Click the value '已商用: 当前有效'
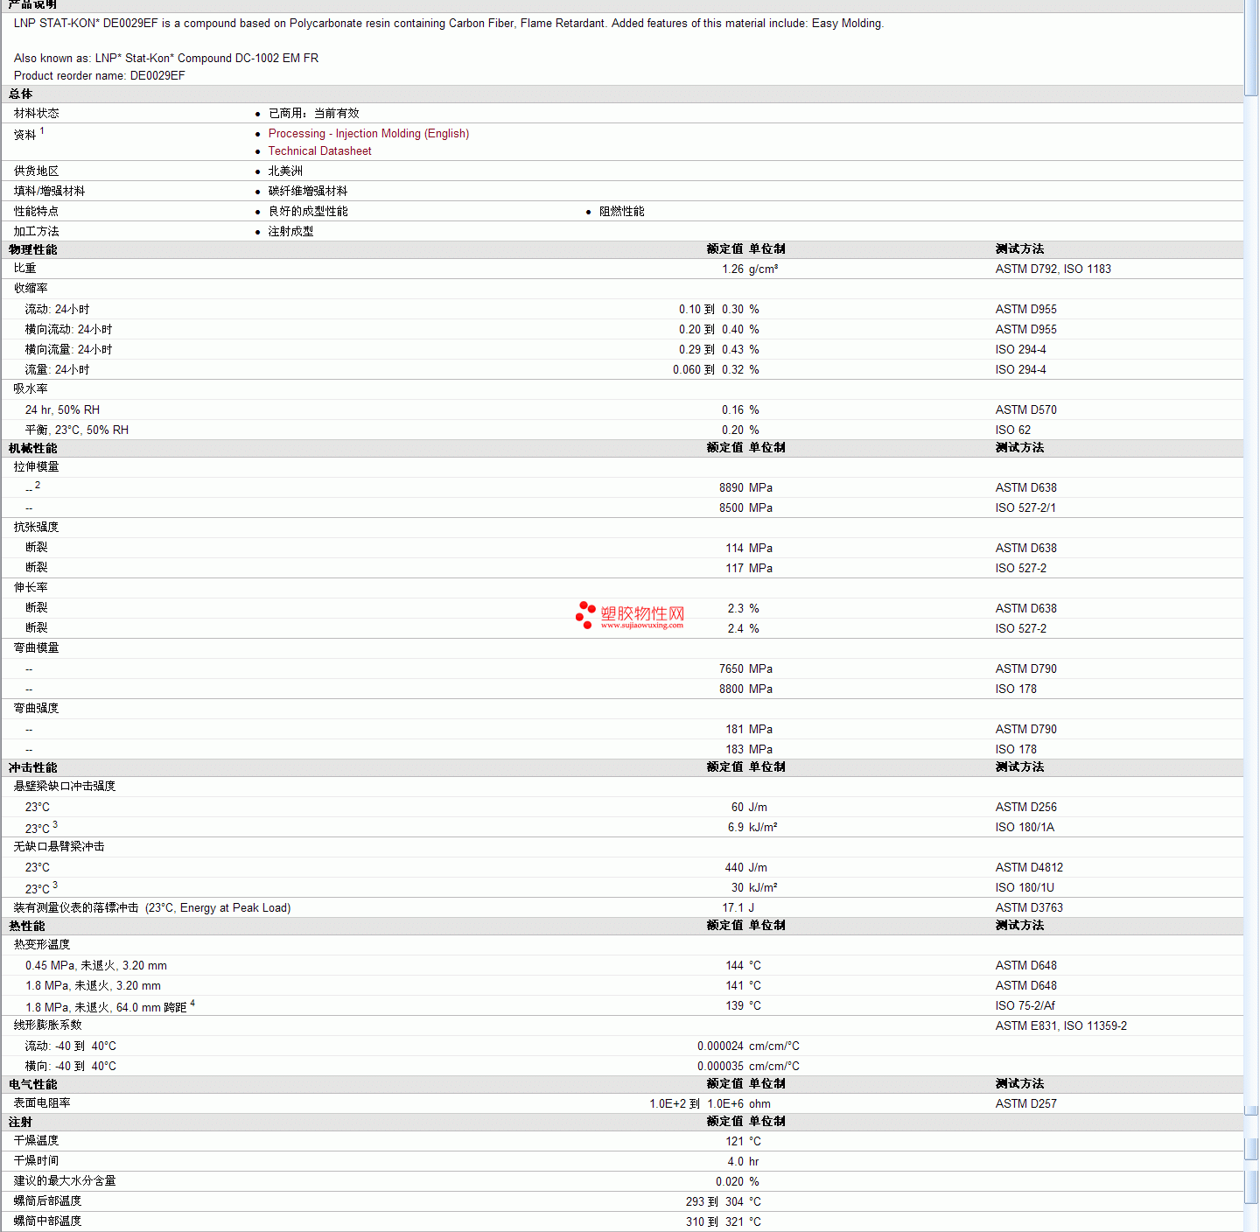This screenshot has width=1260, height=1232. [x=314, y=114]
